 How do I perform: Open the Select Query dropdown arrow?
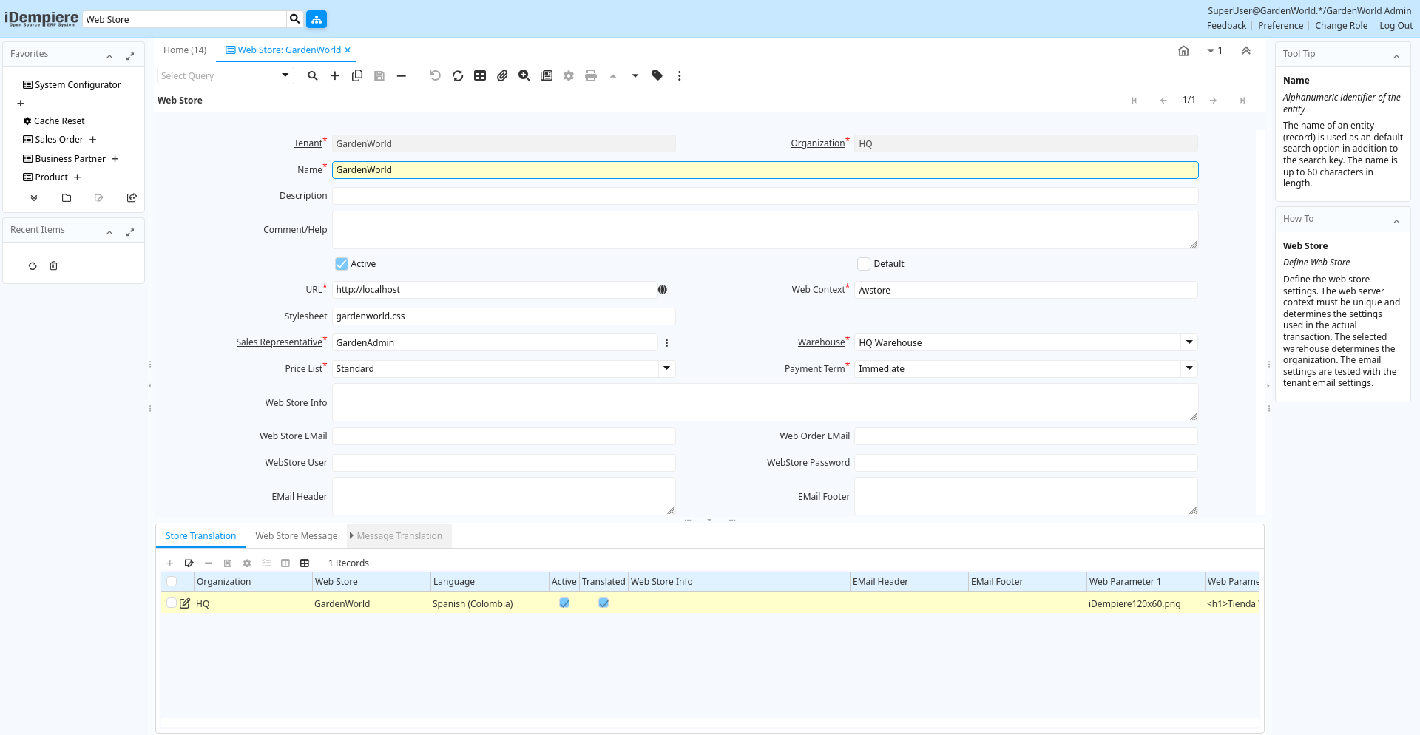285,75
